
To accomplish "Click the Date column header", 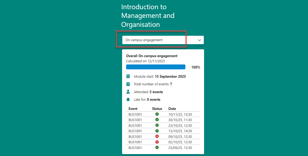I will click(x=172, y=109).
